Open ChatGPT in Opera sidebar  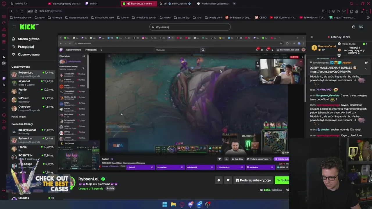point(4,63)
